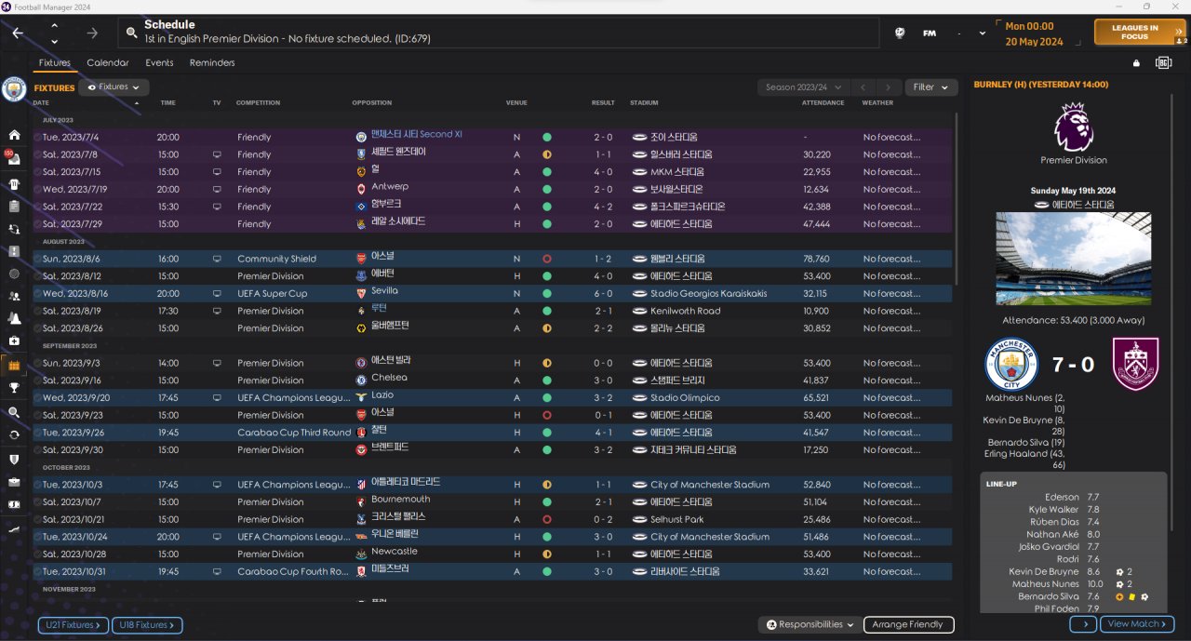Click the globe icon in top bar

pyautogui.click(x=900, y=33)
